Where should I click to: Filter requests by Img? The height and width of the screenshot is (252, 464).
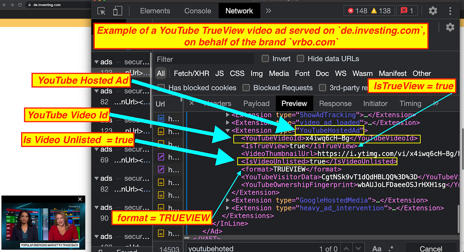coord(257,73)
